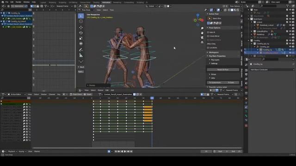Viewport: 296px width, 166px height.
Task: Open the Global transform orientation dropdown
Action: (151, 6)
